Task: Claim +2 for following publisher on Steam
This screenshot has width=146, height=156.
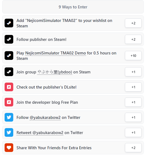Action: (133, 39)
